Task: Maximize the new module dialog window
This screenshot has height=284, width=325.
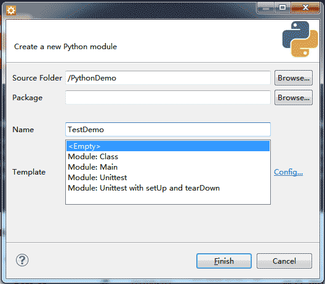Action: tap(283, 8)
